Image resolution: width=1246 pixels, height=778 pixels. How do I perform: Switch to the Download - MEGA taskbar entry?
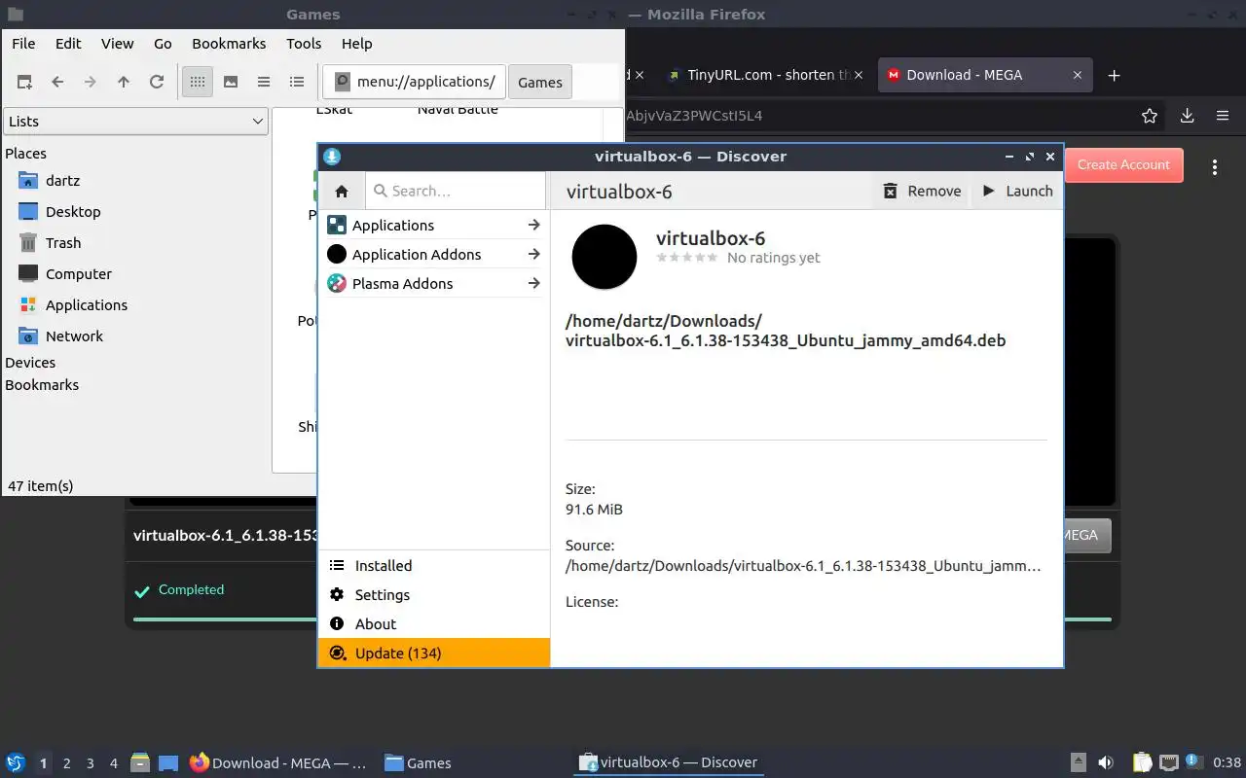click(x=278, y=762)
